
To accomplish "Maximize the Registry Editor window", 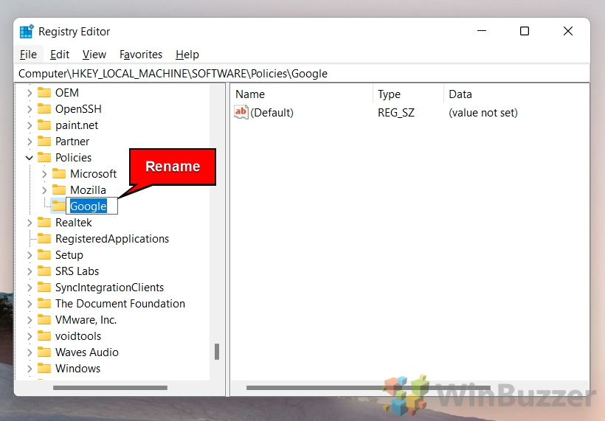I will (x=525, y=31).
